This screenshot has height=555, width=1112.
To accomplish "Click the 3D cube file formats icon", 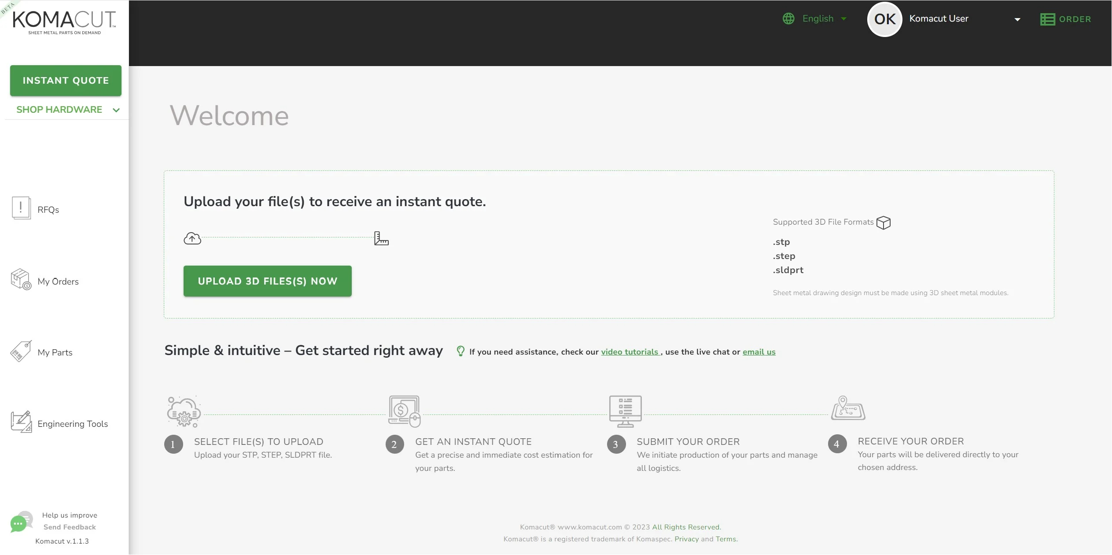I will click(883, 222).
